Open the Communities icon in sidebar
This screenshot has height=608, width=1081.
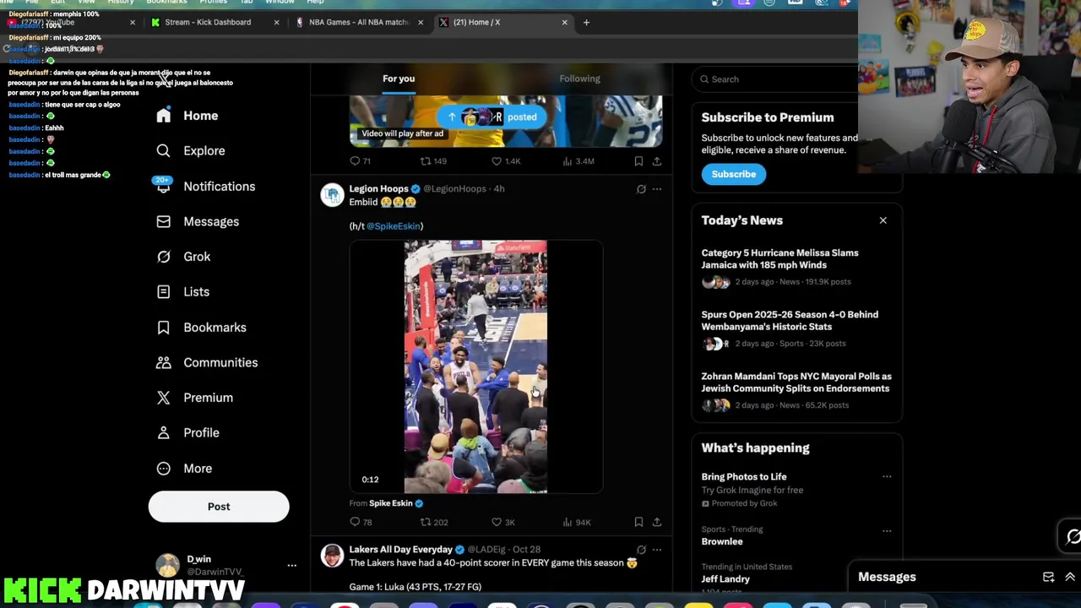(163, 362)
